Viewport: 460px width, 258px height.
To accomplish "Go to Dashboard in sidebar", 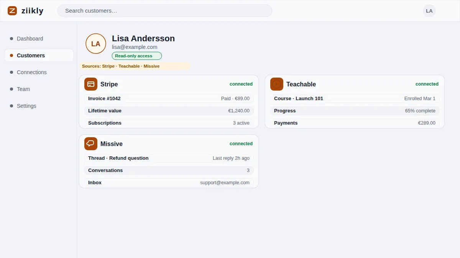I will tap(39, 39).
